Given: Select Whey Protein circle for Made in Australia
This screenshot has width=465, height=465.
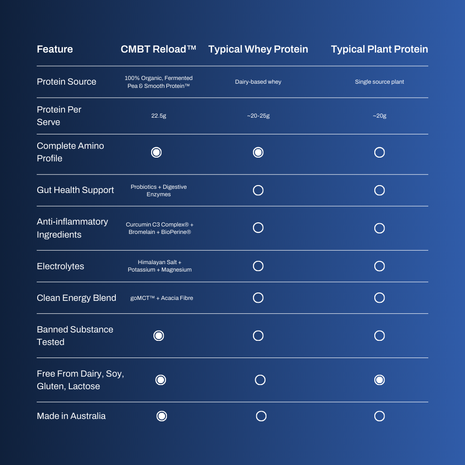Looking at the screenshot, I should click(261, 416).
